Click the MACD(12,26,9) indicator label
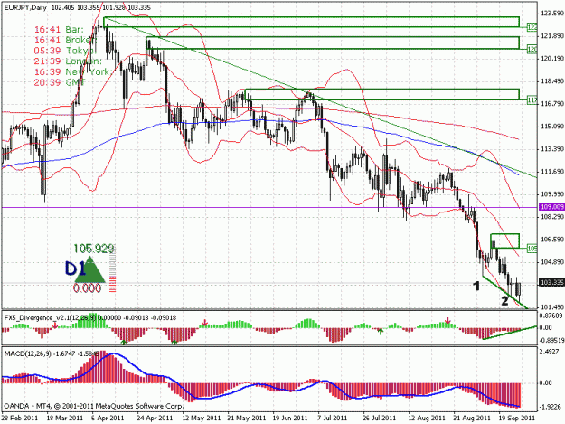The image size is (565, 424). [28, 353]
